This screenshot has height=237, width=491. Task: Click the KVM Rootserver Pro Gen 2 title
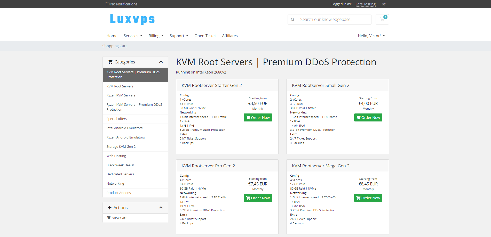pos(208,166)
